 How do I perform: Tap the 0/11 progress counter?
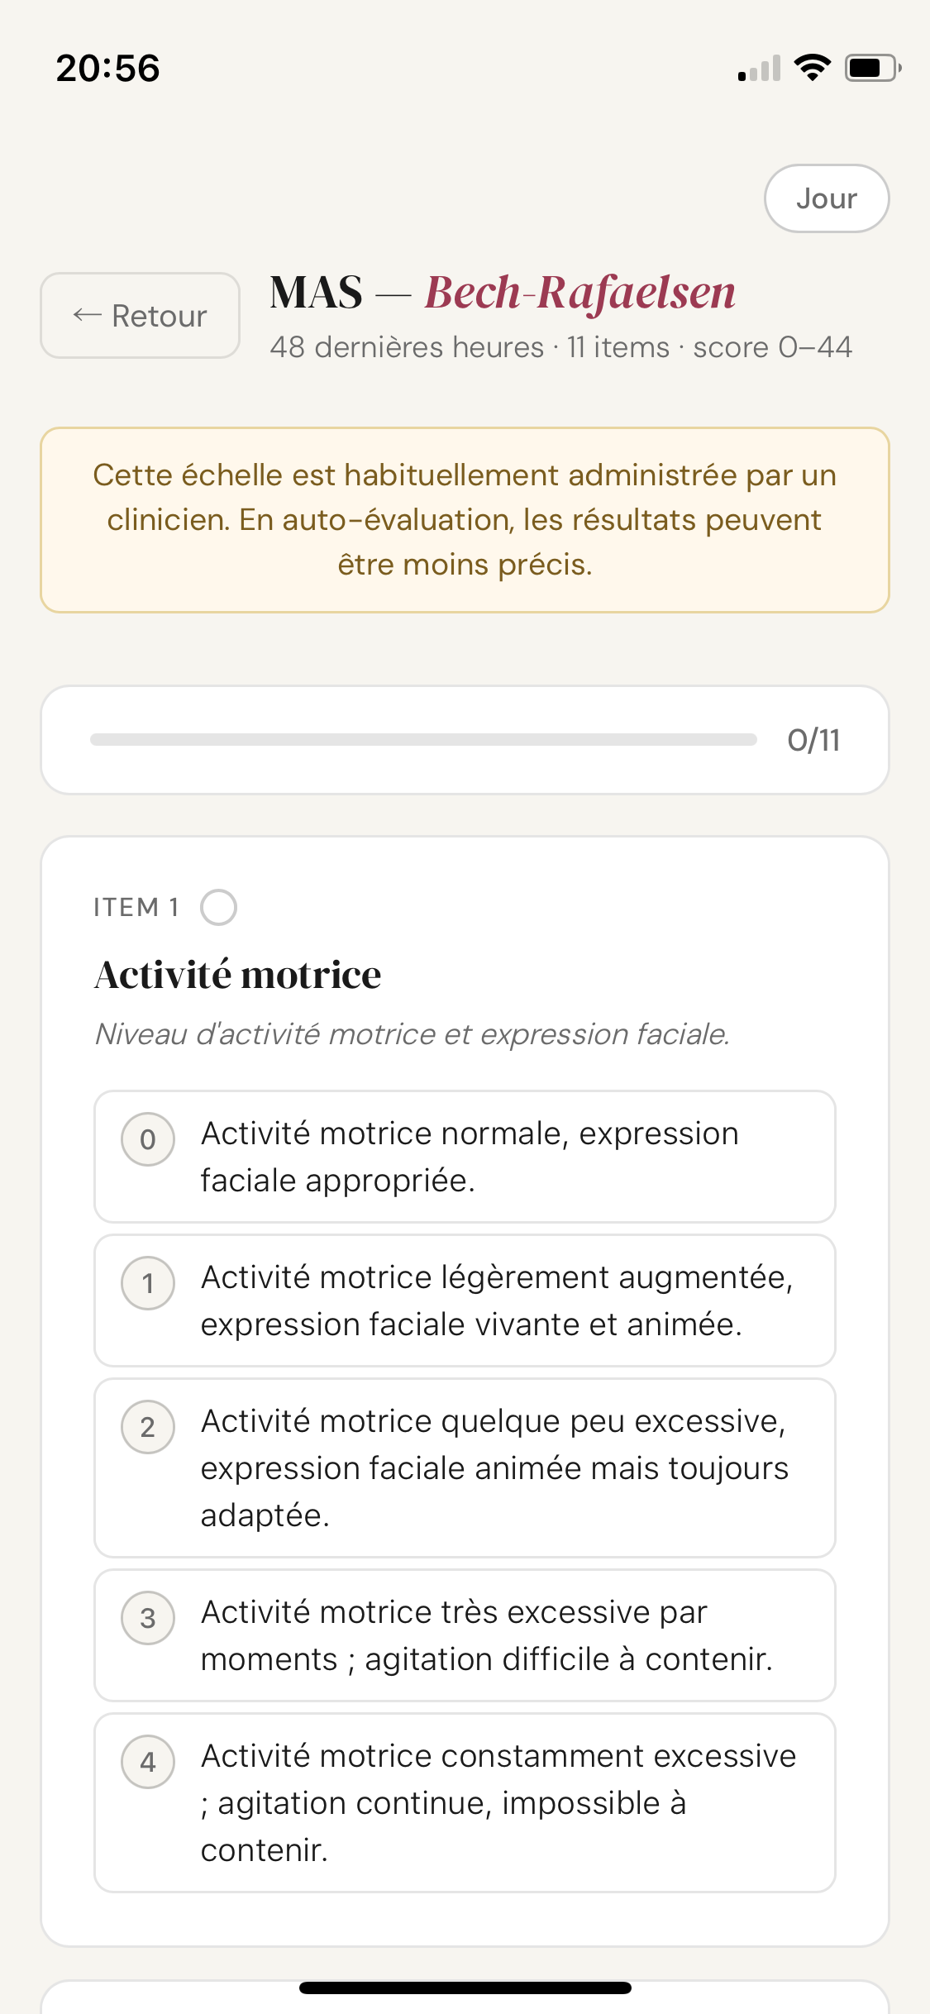813,740
